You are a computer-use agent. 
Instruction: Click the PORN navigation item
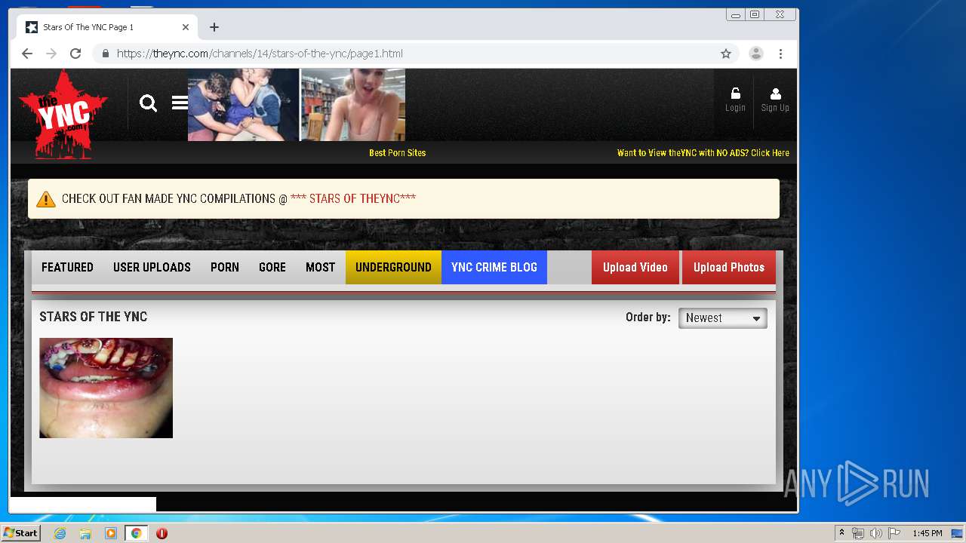[225, 267]
